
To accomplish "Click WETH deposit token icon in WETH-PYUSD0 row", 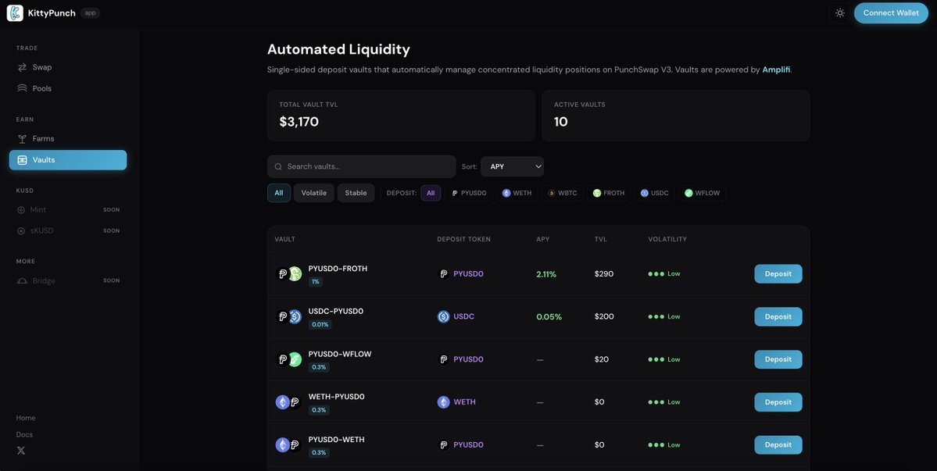I will [x=443, y=402].
